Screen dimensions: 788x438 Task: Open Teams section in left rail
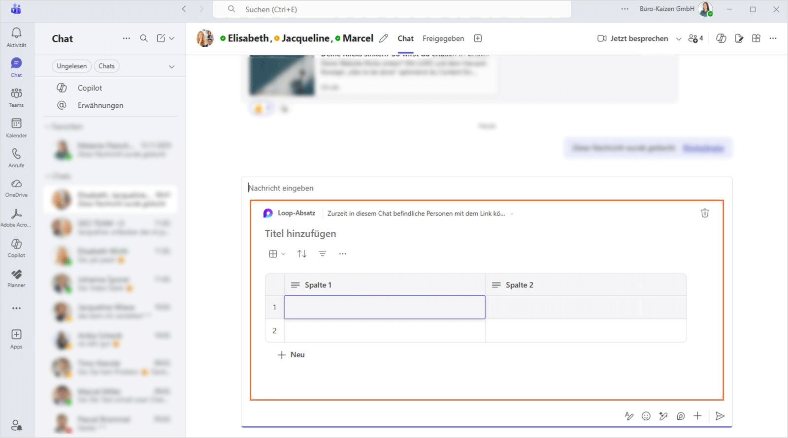click(x=16, y=97)
